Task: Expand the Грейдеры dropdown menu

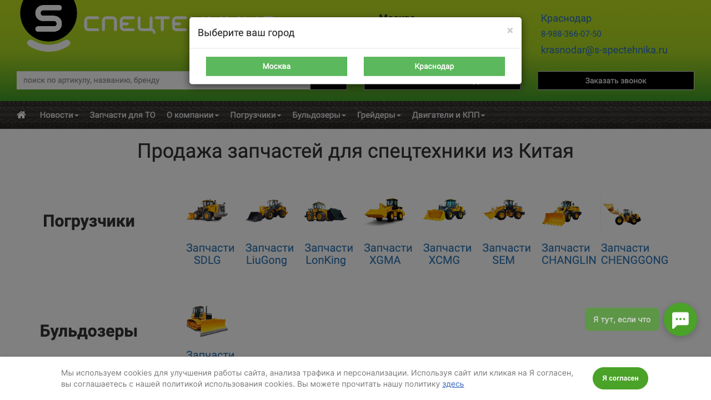Action: point(379,115)
